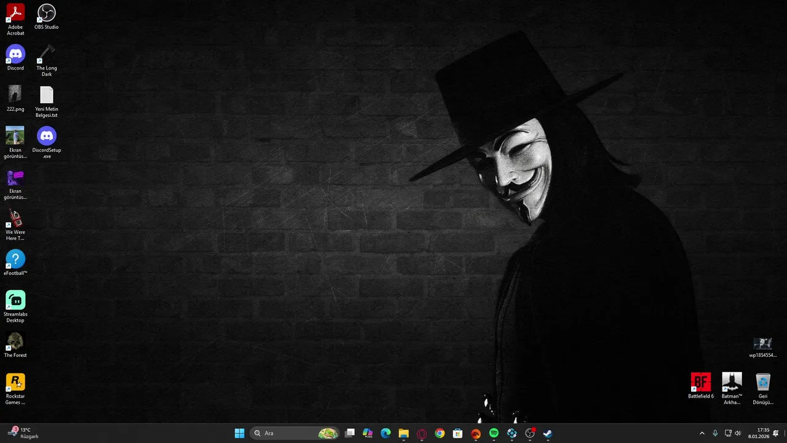
Task: Open the Adobe Acrobat desktop shortcut
Action: (x=15, y=19)
